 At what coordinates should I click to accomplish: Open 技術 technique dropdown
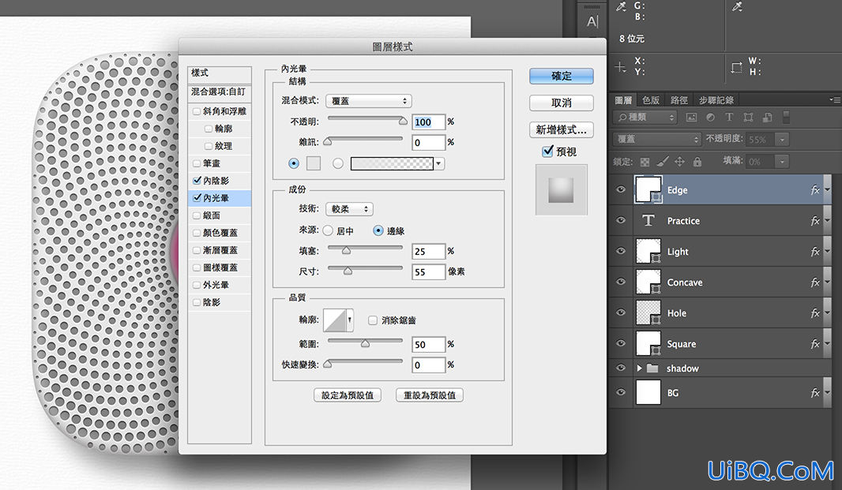click(349, 209)
